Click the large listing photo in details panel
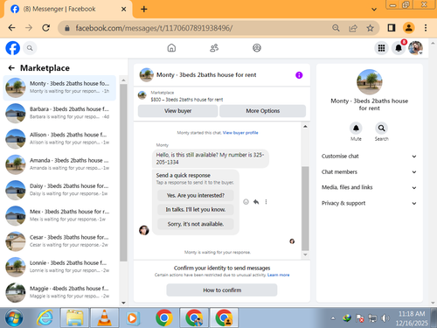 point(369,82)
